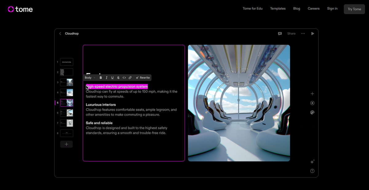Select page 1 thumbnail
This screenshot has width=369, height=190.
[x=67, y=62]
